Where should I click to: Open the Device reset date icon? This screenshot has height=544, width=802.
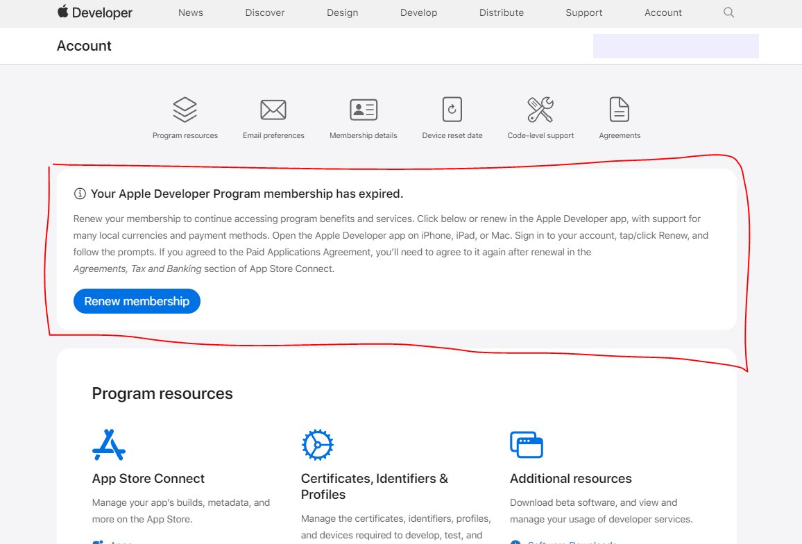pos(452,110)
